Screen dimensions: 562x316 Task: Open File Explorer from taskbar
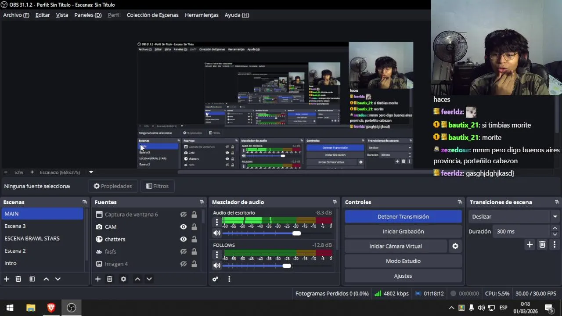point(31,308)
